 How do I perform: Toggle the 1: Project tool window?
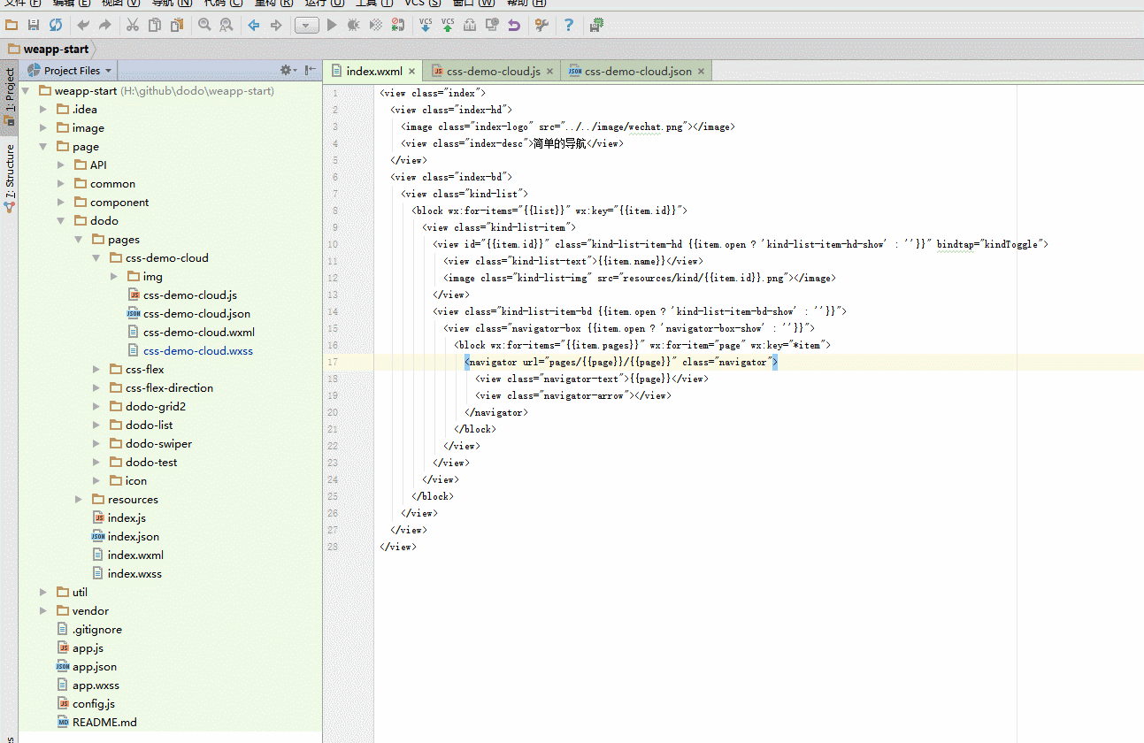pyautogui.click(x=10, y=96)
